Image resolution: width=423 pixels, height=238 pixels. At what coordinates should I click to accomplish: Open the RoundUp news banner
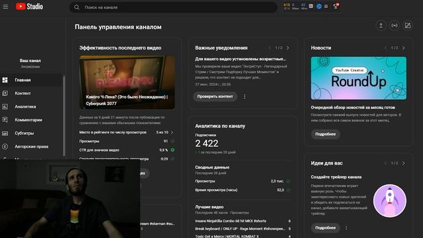click(x=358, y=78)
